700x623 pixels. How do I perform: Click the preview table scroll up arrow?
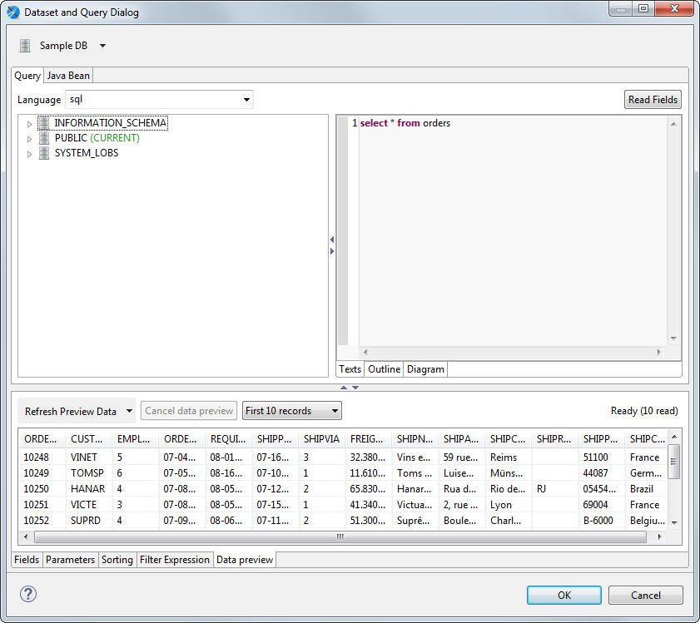click(674, 437)
